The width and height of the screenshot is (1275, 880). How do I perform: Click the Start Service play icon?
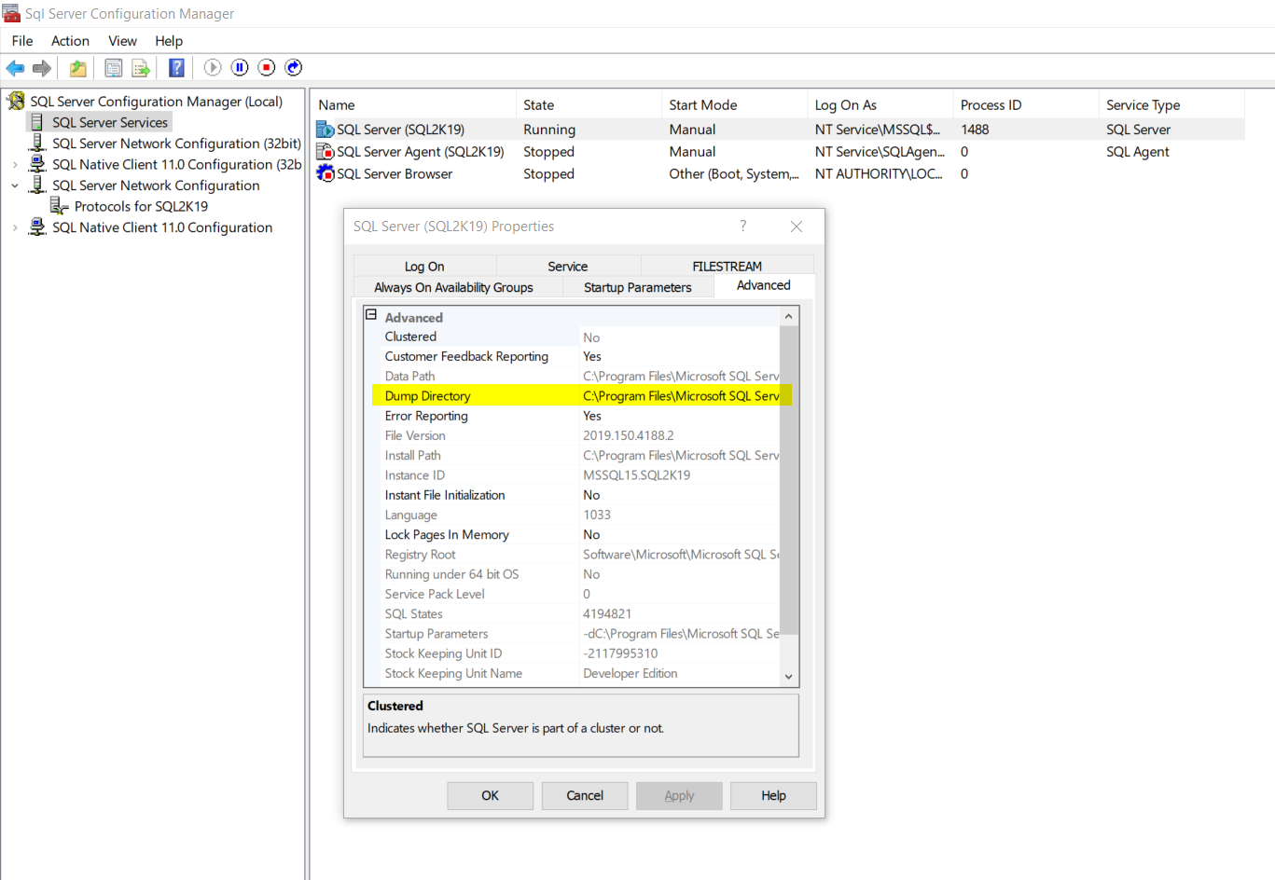213,67
